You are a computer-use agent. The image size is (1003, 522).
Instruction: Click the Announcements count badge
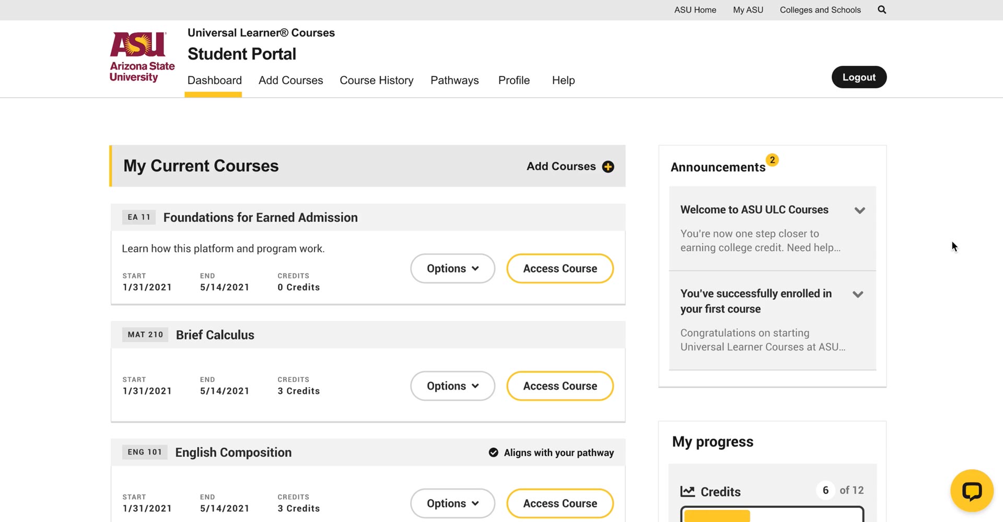(772, 160)
